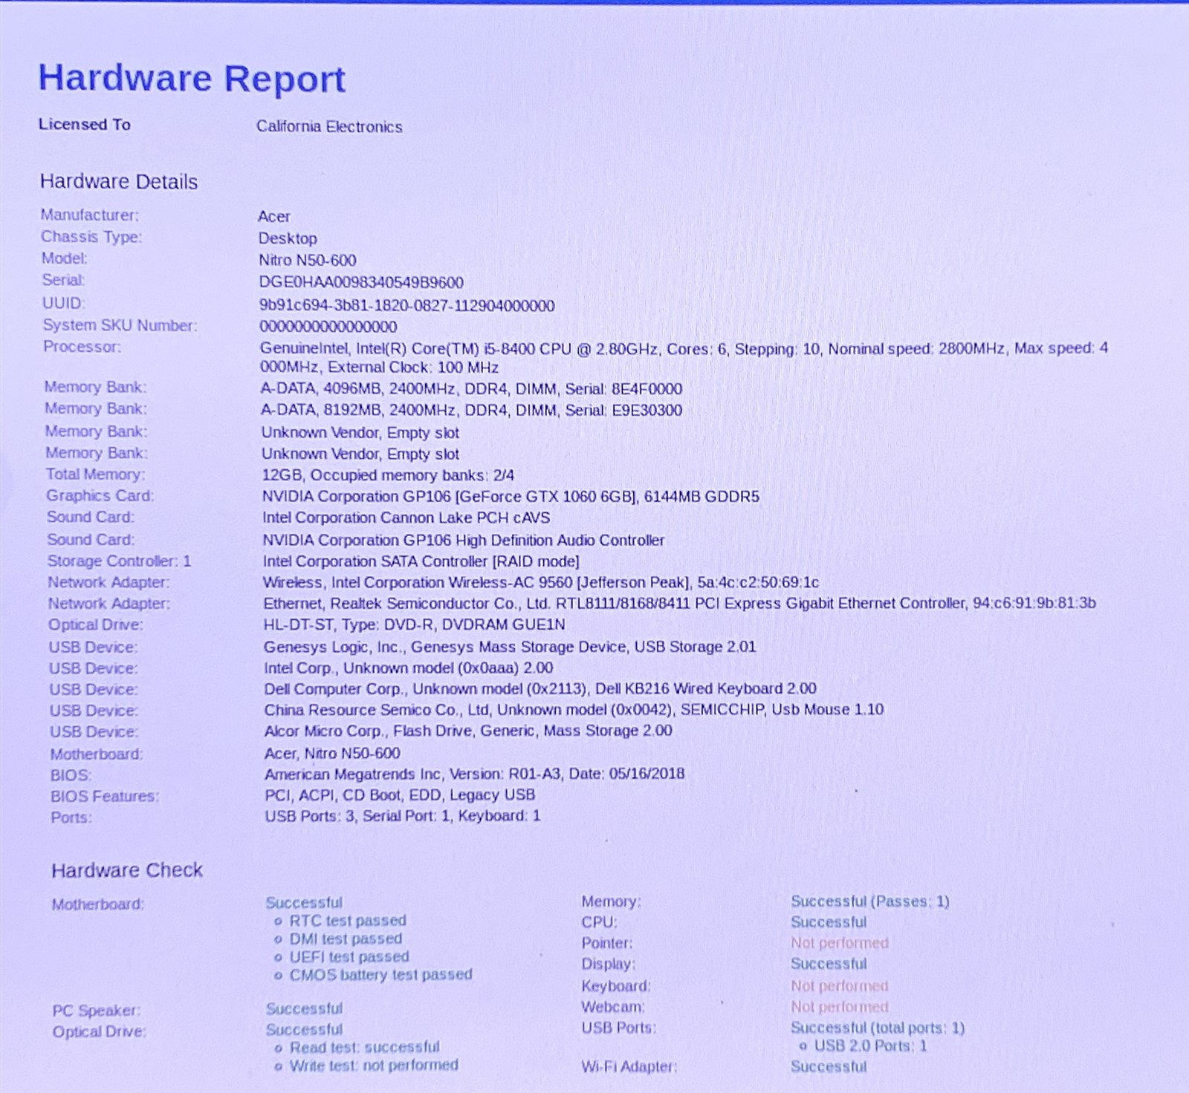Select the manufacturer value Acer
This screenshot has width=1189, height=1093.
[274, 216]
